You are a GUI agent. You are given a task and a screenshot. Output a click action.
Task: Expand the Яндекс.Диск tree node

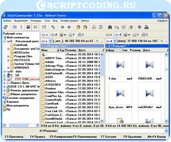tap(4, 83)
